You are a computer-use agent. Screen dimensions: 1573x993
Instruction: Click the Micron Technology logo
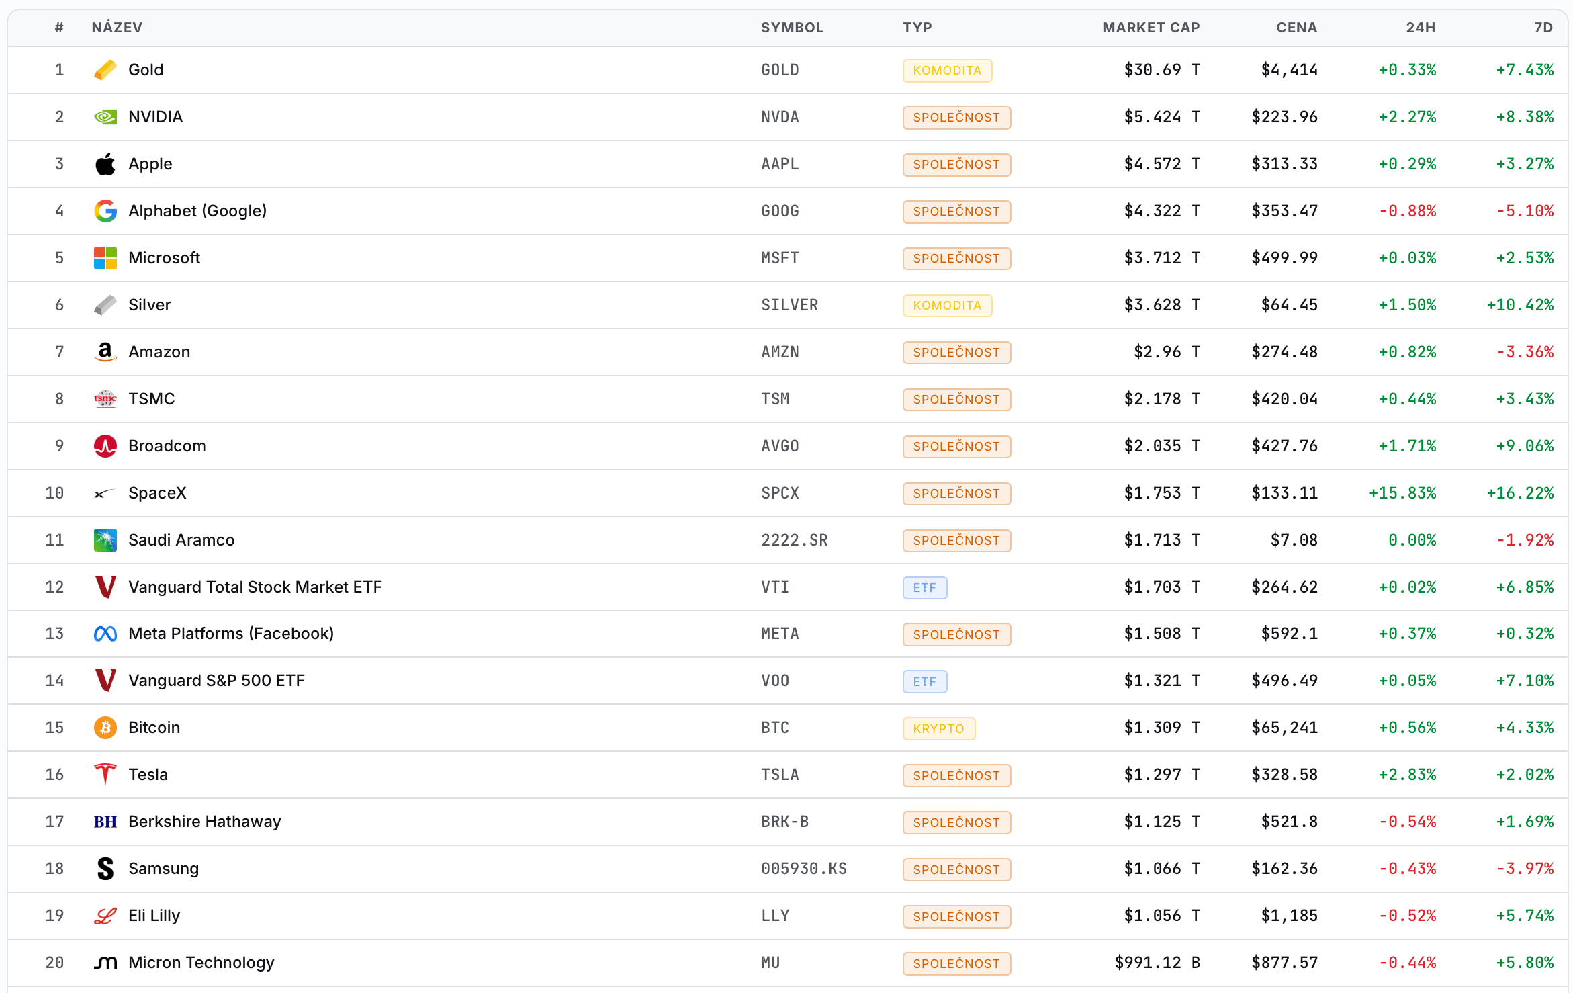tap(105, 963)
